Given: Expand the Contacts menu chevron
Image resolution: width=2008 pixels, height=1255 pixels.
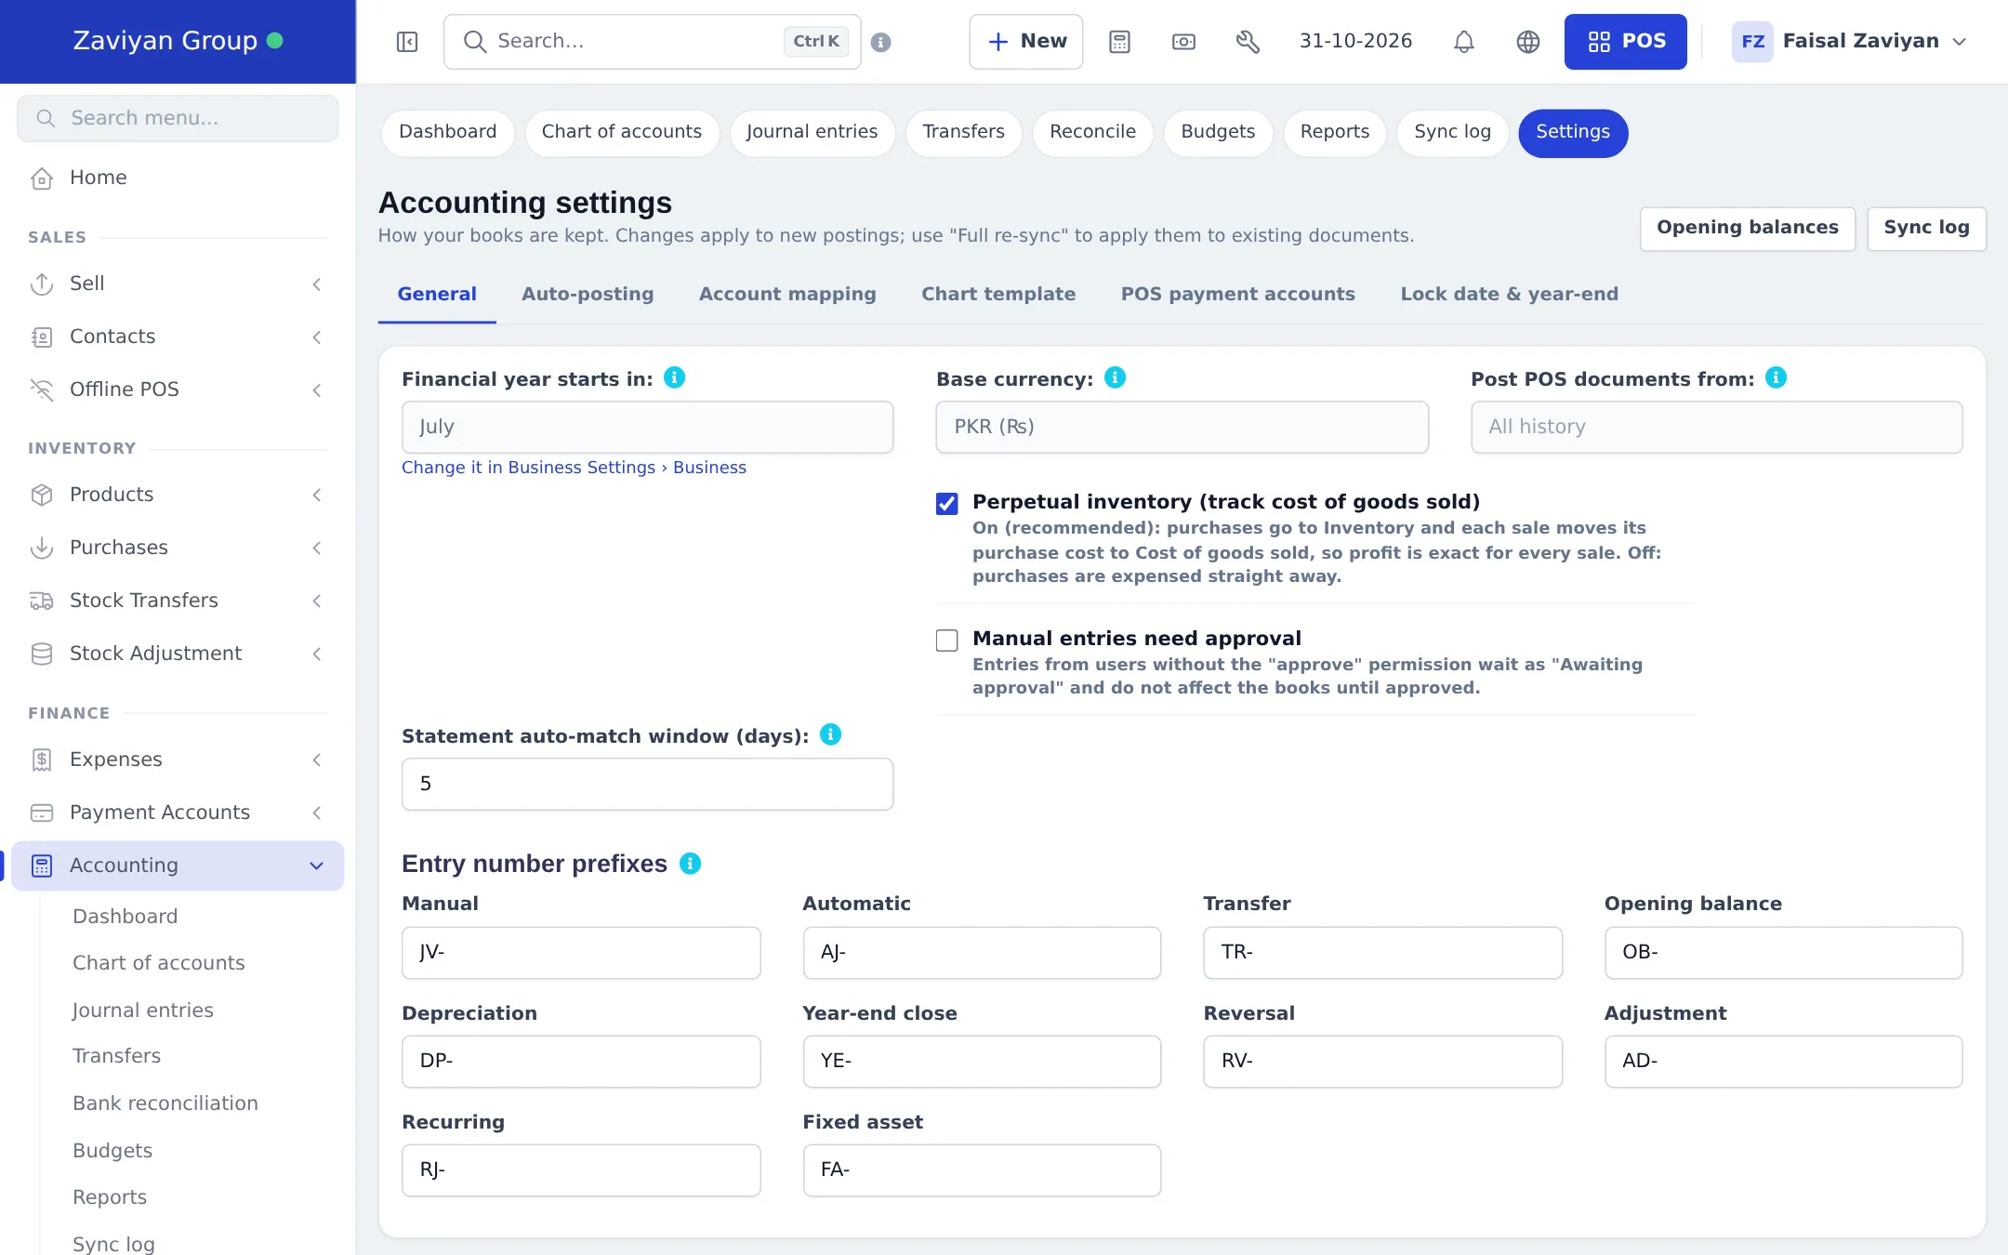Looking at the screenshot, I should click(x=317, y=337).
